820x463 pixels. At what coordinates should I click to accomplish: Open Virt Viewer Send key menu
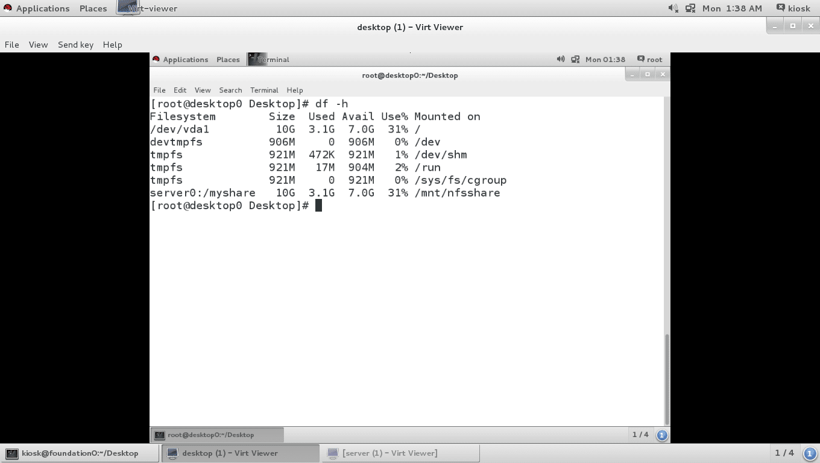coord(75,45)
